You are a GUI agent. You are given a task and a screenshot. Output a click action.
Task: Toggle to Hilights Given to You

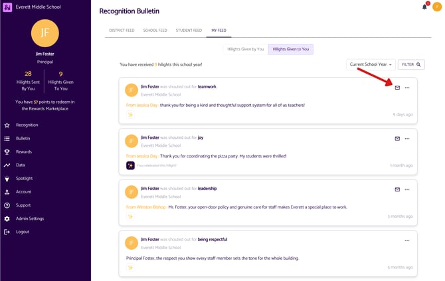coord(291,49)
